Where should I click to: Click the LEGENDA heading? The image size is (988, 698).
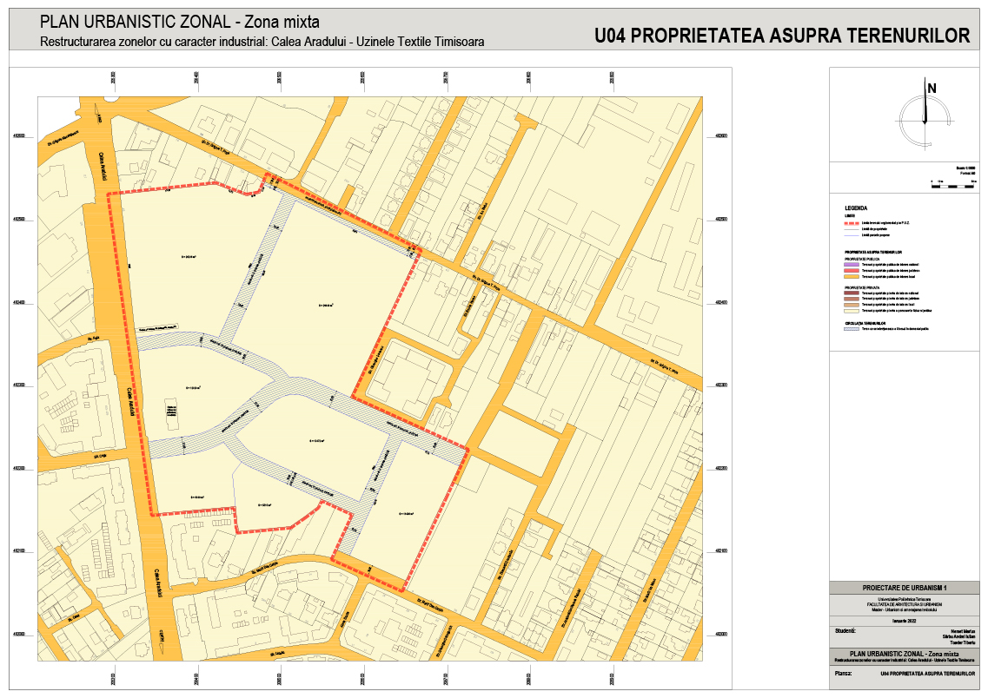click(856, 209)
